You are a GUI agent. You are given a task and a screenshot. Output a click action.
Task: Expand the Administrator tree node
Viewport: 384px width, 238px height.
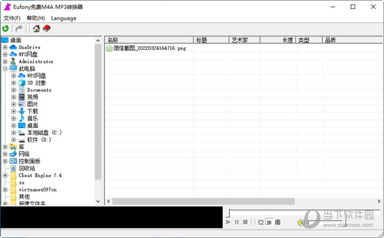pyautogui.click(x=5, y=61)
